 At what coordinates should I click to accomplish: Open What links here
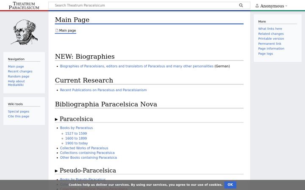coord(270,29)
